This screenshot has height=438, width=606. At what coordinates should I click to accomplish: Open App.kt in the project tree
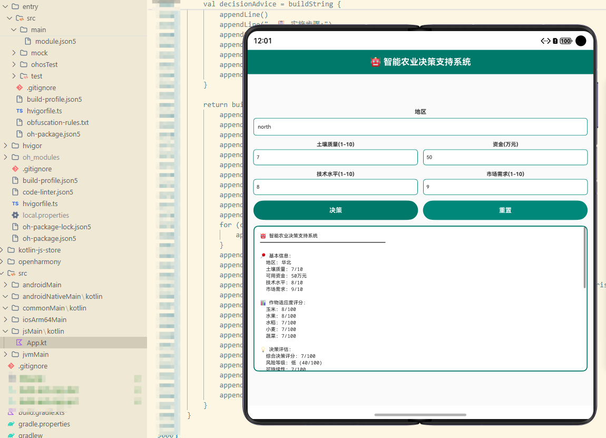[73, 343]
